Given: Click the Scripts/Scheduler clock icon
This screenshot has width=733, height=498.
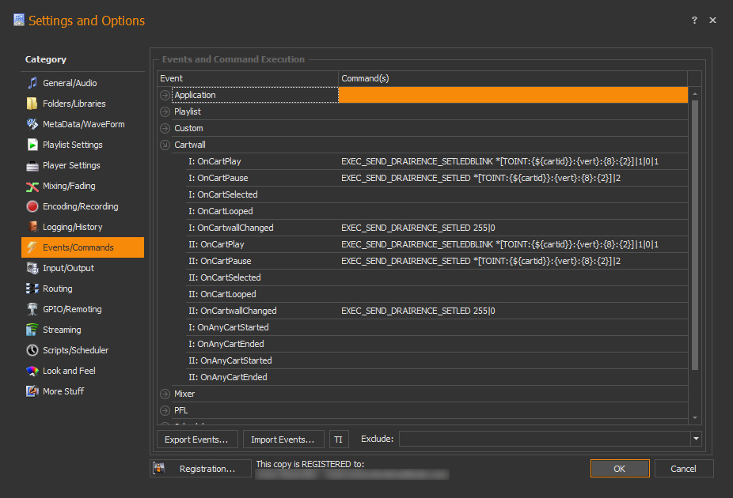Looking at the screenshot, I should (32, 350).
